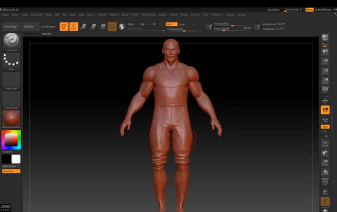Open the Zplugin menu

point(230,15)
